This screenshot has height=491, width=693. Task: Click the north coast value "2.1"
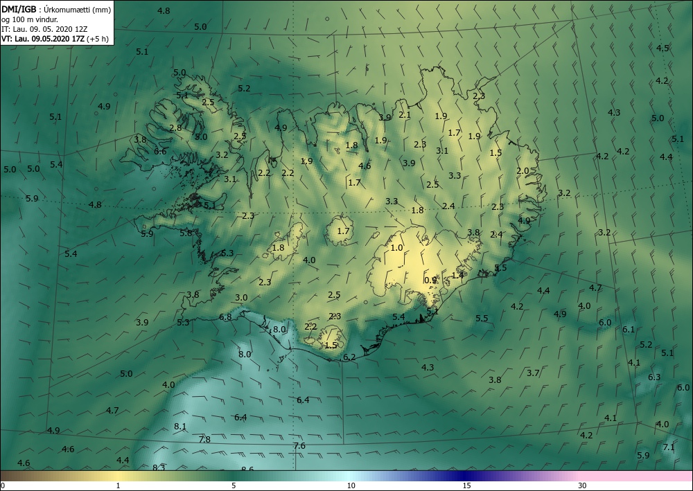coord(405,115)
